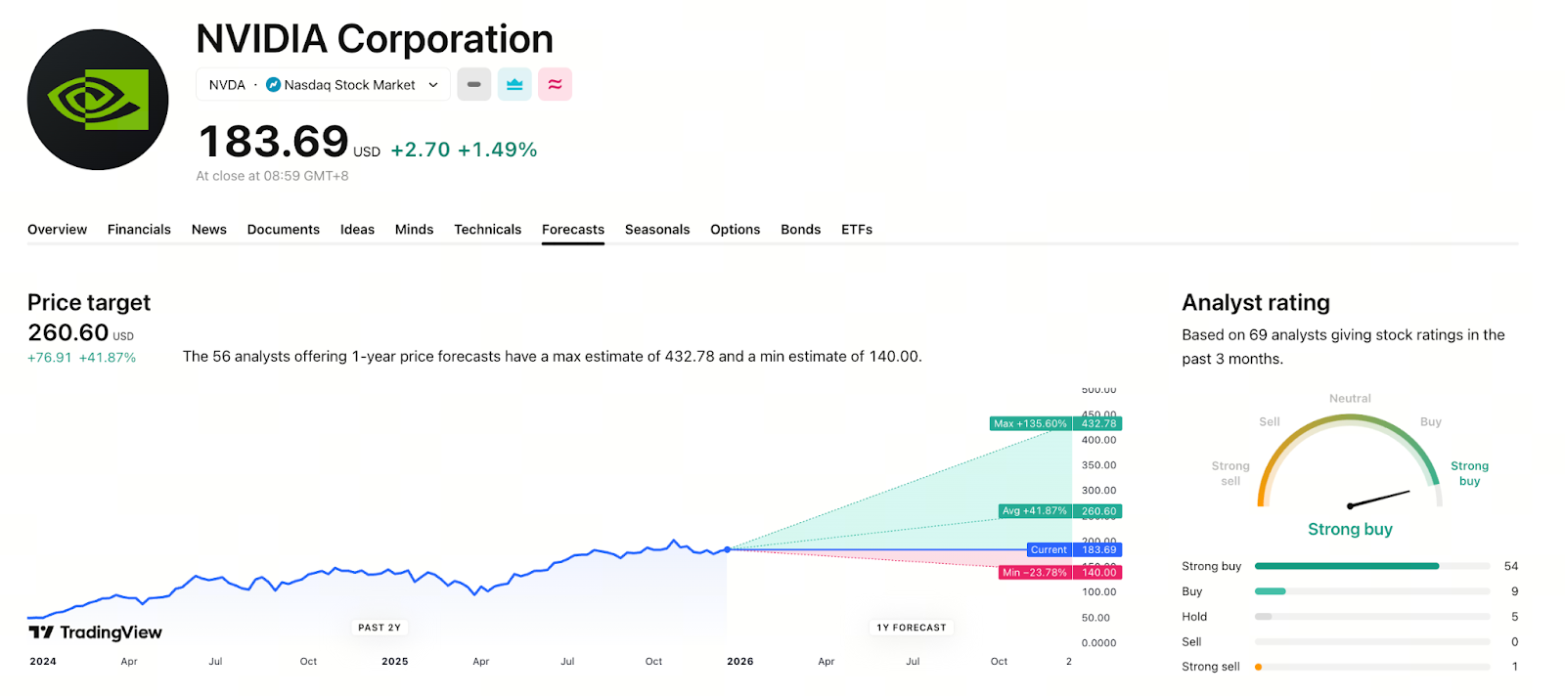Click the NVIDIA logo icon
Image resolution: width=1565 pixels, height=696 pixels.
pos(98,100)
